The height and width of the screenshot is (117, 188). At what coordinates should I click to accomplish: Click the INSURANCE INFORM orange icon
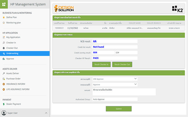pos(4,84)
